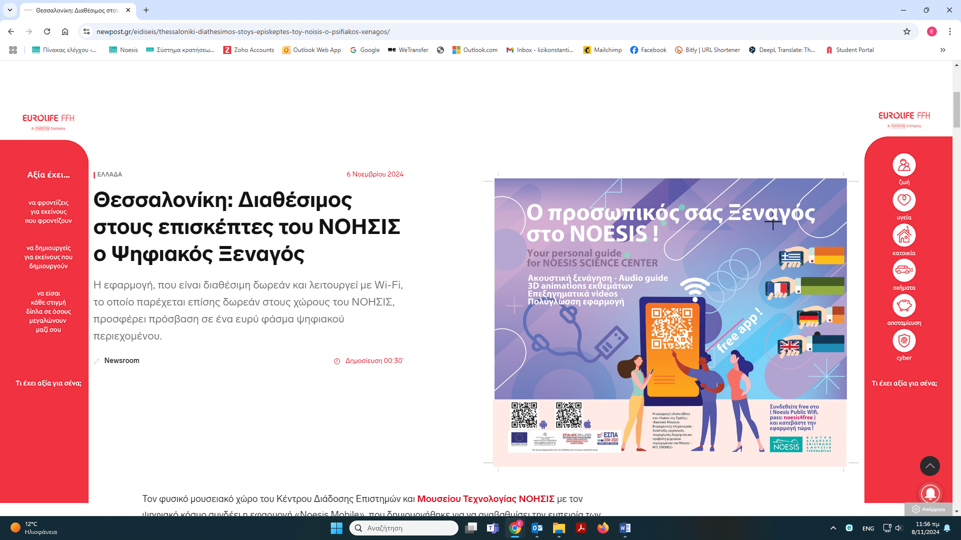Click the page vertical scrollbar thumb

pos(956,110)
